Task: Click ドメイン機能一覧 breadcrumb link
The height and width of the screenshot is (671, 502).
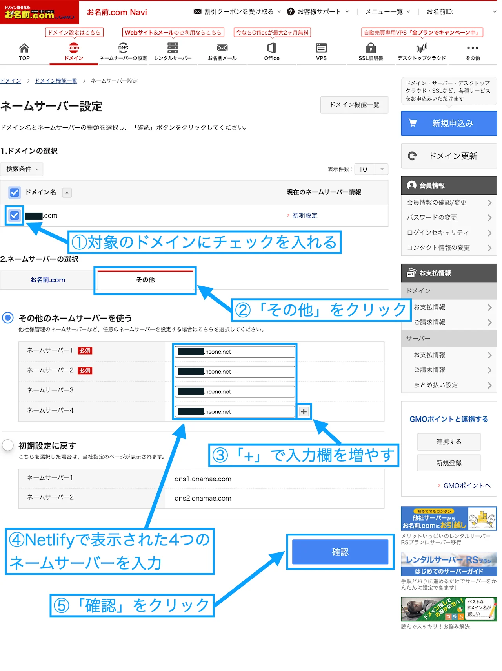Action: point(56,81)
